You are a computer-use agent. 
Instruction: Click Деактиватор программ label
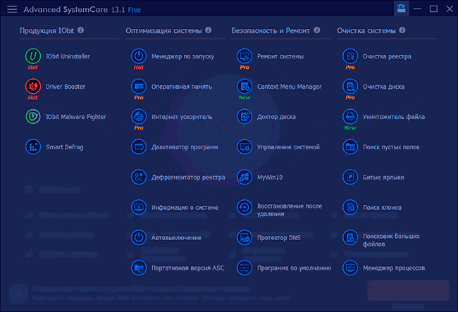185,147
